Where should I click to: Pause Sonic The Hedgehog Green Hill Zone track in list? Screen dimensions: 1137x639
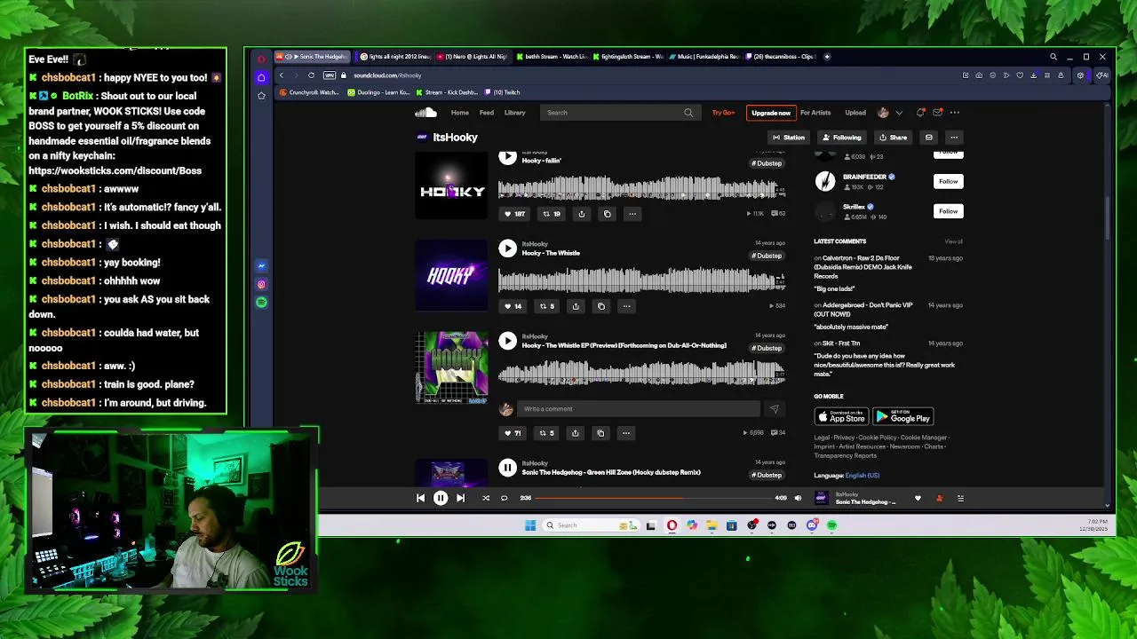(x=507, y=468)
